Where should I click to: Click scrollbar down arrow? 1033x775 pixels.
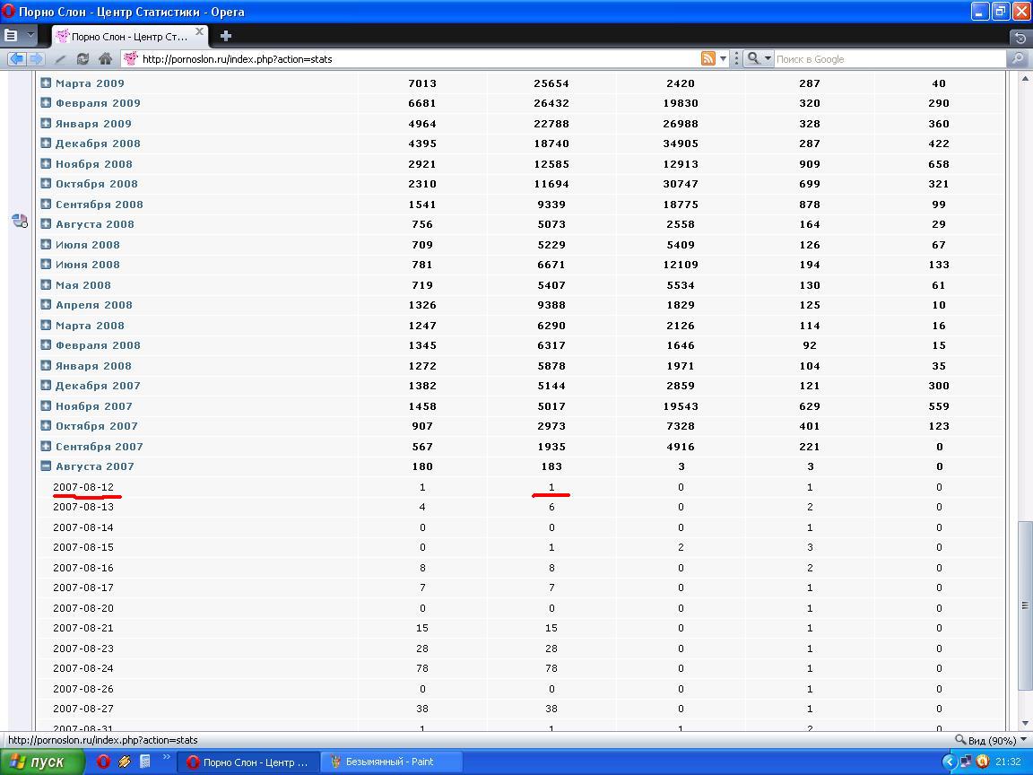pos(1024,723)
